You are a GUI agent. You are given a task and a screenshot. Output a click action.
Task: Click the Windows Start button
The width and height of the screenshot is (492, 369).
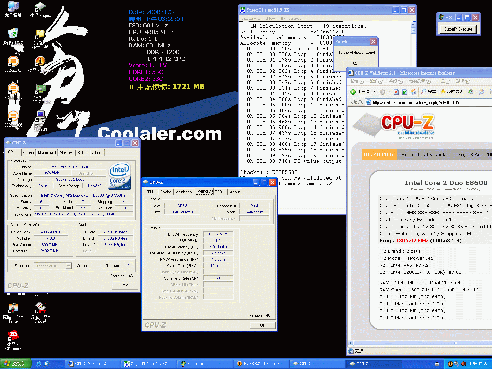click(x=16, y=364)
